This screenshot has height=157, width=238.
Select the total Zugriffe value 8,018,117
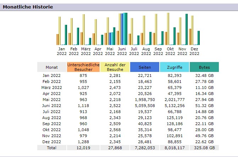tap(174, 147)
